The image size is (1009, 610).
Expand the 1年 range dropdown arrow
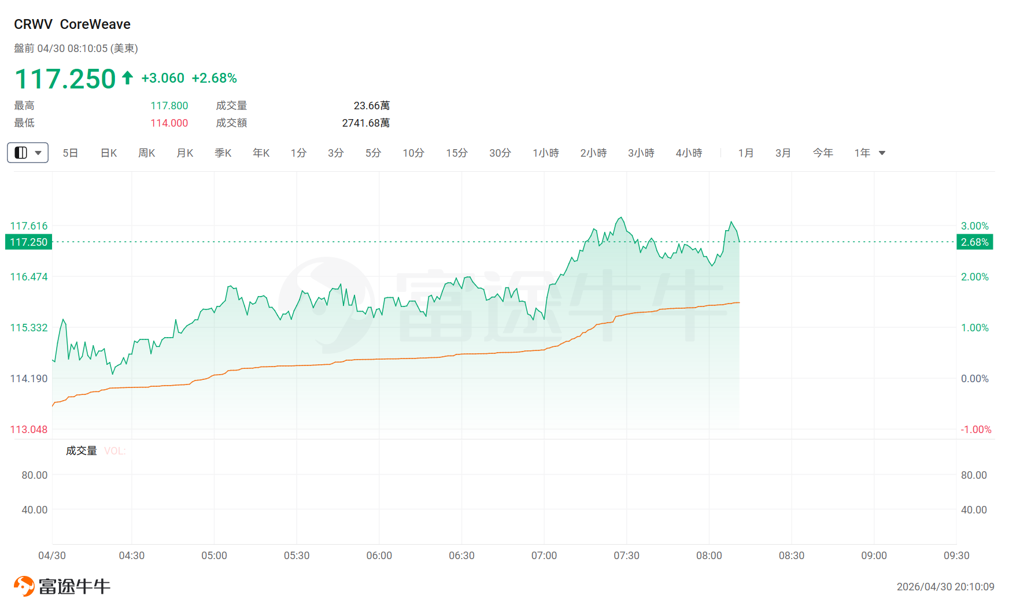pyautogui.click(x=882, y=153)
